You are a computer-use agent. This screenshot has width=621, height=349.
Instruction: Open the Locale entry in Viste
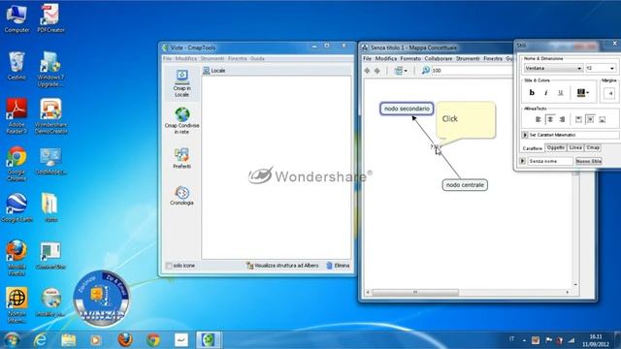point(214,71)
